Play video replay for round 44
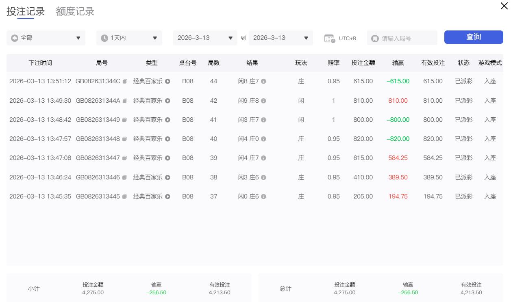Viewport: 511px width, 302px height. click(x=167, y=82)
